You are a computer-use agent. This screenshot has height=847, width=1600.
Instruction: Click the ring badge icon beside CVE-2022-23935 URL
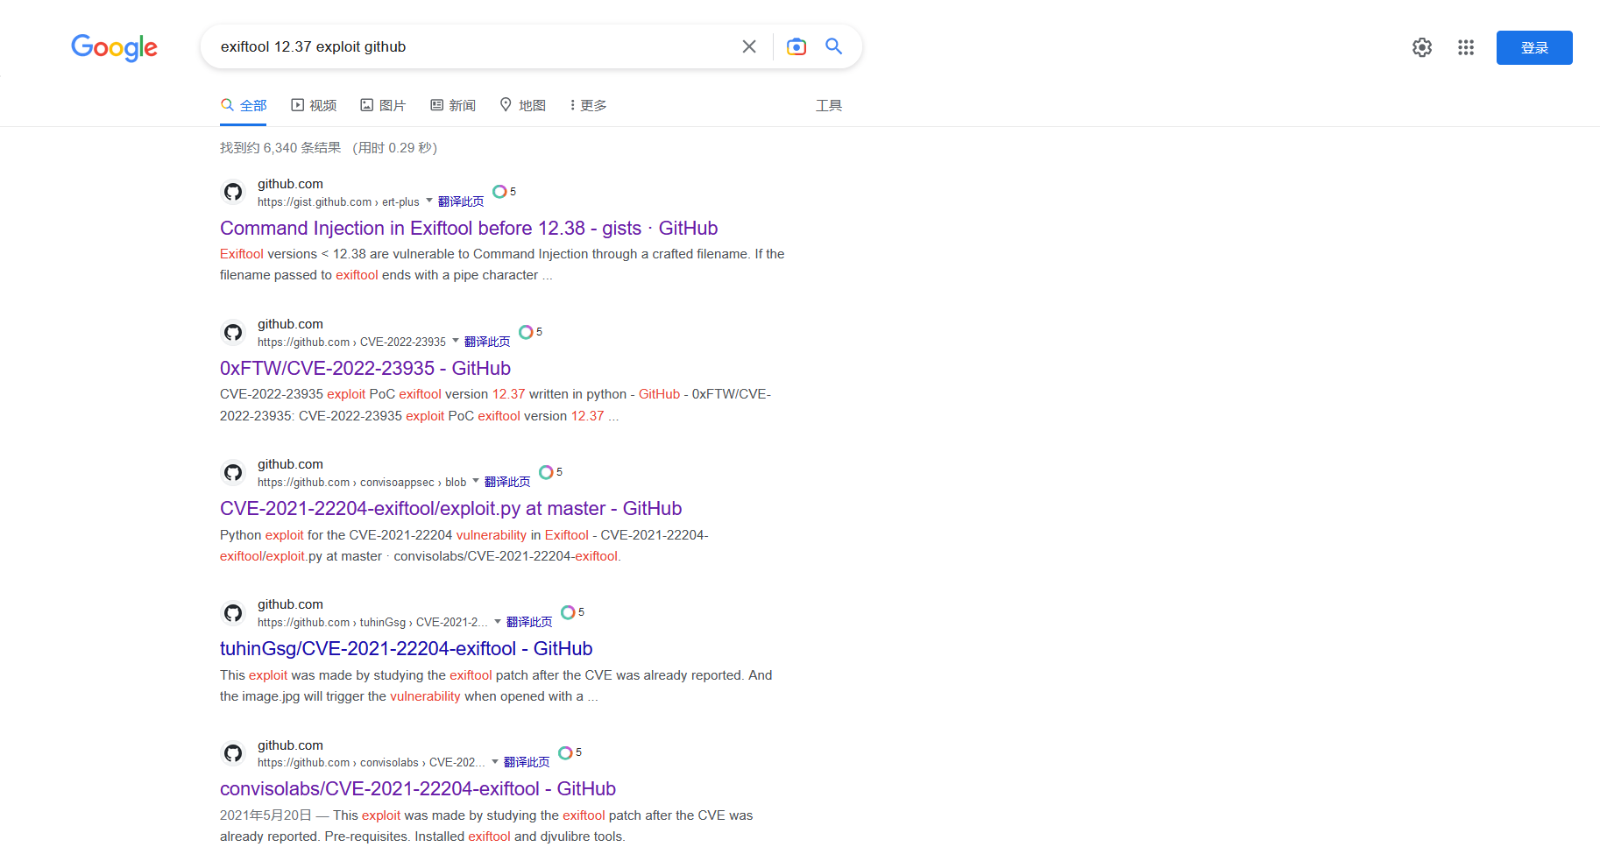coord(526,332)
